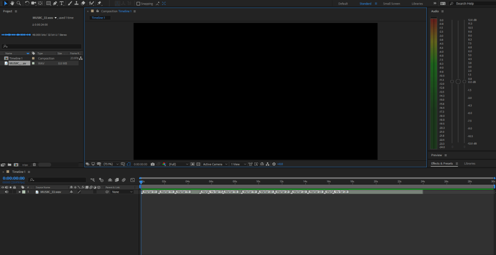
Task: Click the reset exposure icon in viewer
Action: tap(274, 164)
